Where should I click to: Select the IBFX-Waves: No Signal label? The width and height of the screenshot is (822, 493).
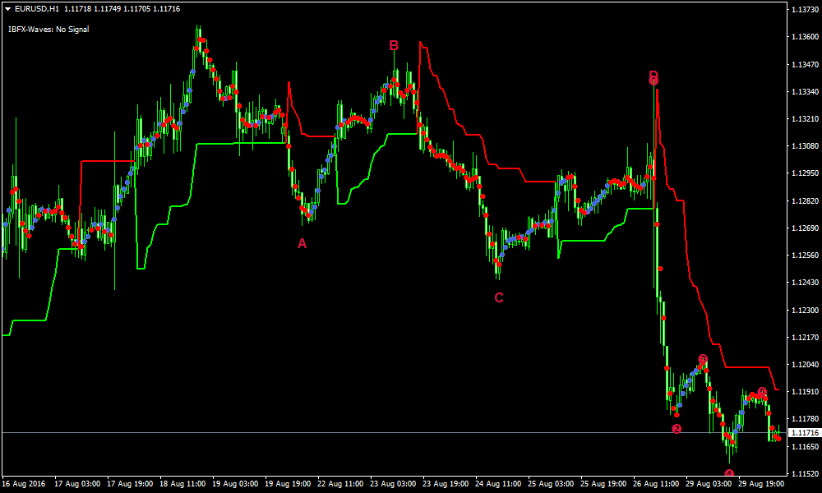48,29
